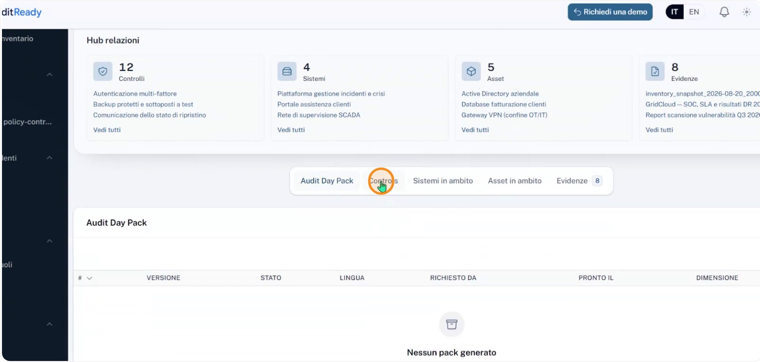Click Vedi tutti in the Controlli card
The height and width of the screenshot is (362, 760).
point(107,130)
